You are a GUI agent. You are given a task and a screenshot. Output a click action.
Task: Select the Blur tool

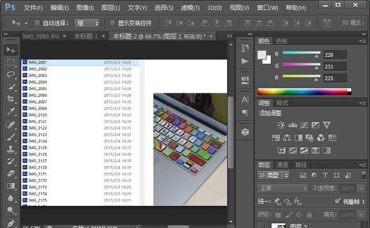pos(11,198)
